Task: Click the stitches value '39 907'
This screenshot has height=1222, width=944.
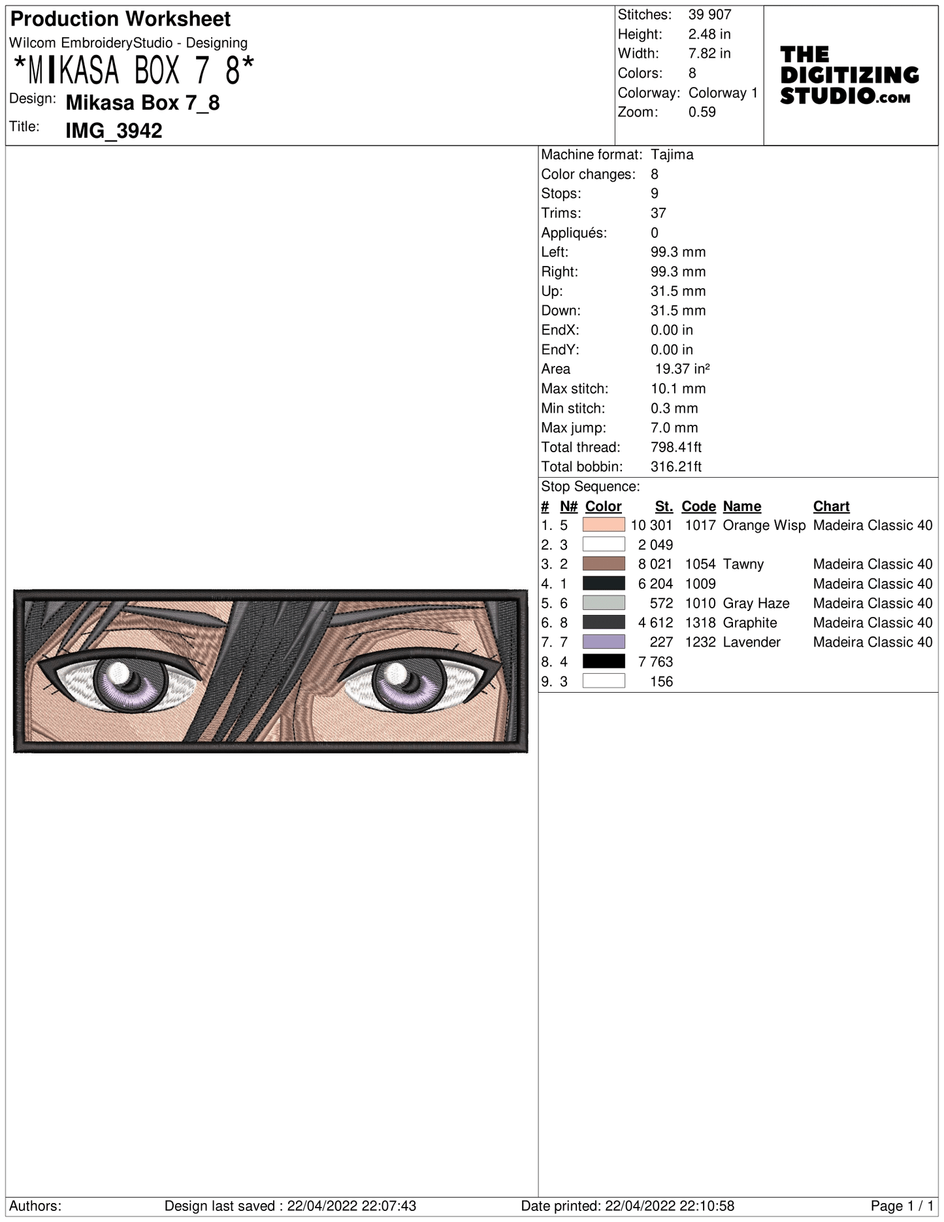Action: (x=710, y=14)
